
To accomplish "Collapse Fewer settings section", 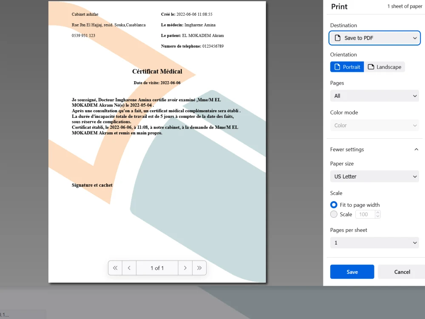I will pyautogui.click(x=416, y=149).
